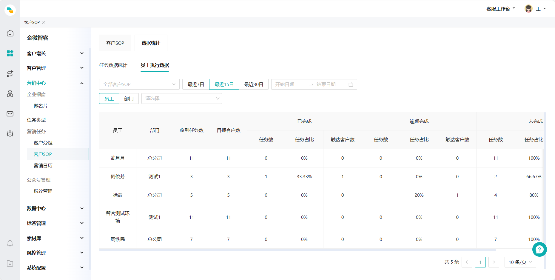Click the 开始日期 input field
555x280 pixels.
pyautogui.click(x=289, y=84)
